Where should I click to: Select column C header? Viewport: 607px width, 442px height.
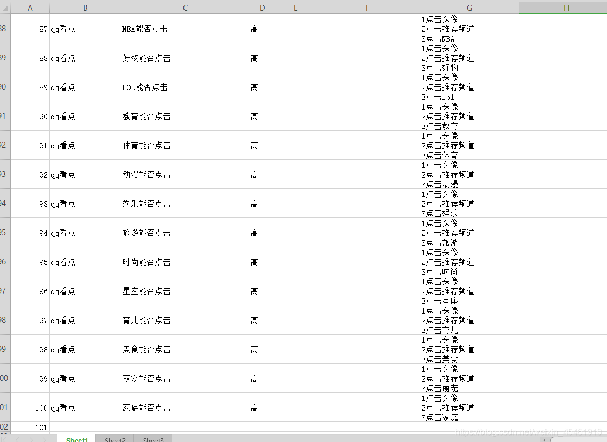[x=185, y=8]
